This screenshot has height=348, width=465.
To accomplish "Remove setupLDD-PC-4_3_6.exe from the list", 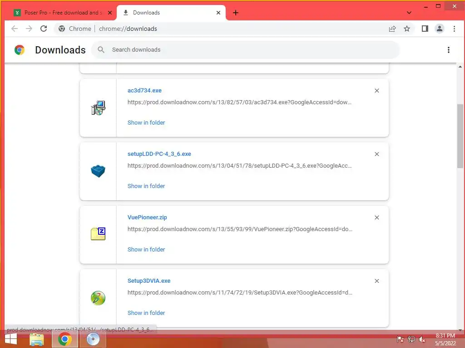I will [376, 154].
